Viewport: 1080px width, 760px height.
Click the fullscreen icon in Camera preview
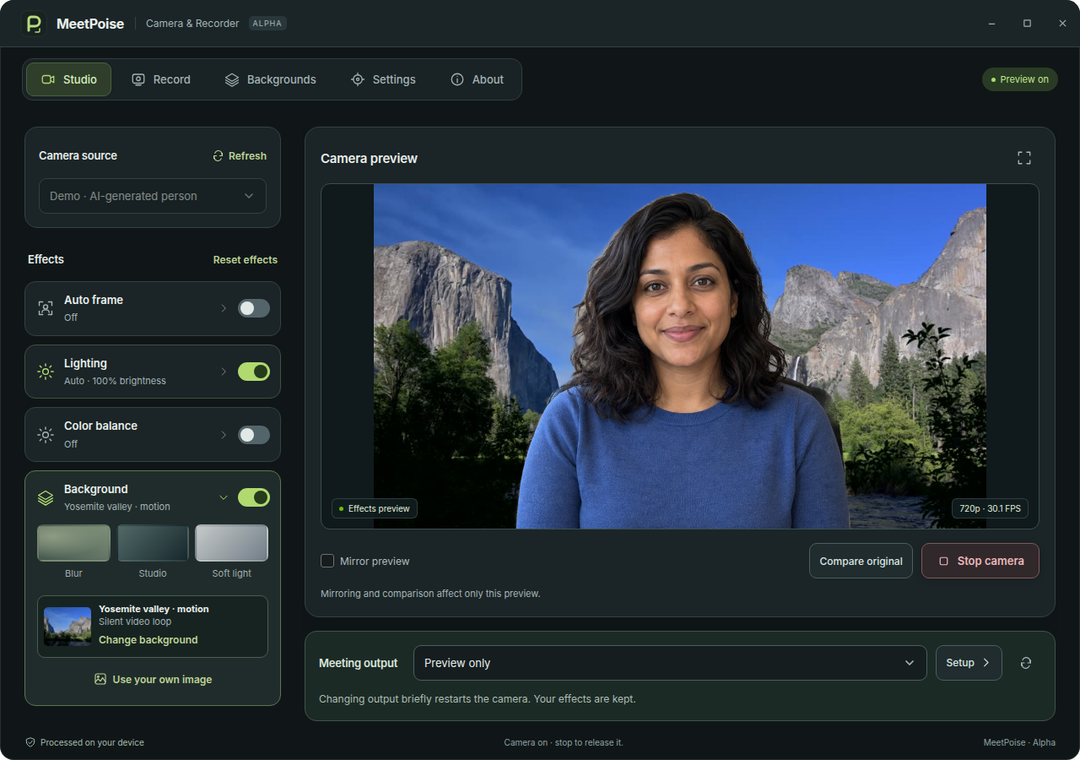click(x=1024, y=158)
